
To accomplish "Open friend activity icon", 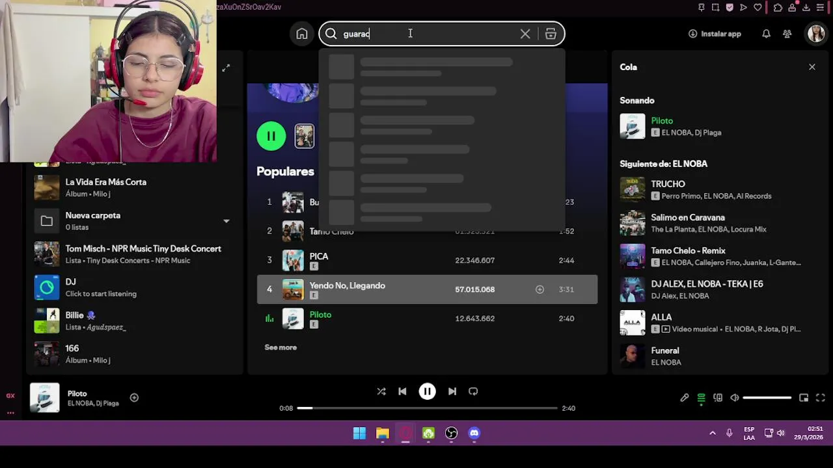I will point(787,34).
